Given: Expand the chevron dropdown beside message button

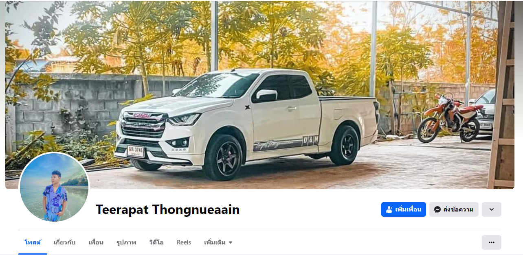Looking at the screenshot, I should pyautogui.click(x=491, y=209).
